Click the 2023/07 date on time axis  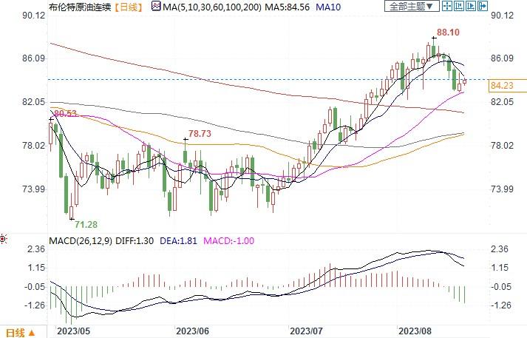pos(305,331)
